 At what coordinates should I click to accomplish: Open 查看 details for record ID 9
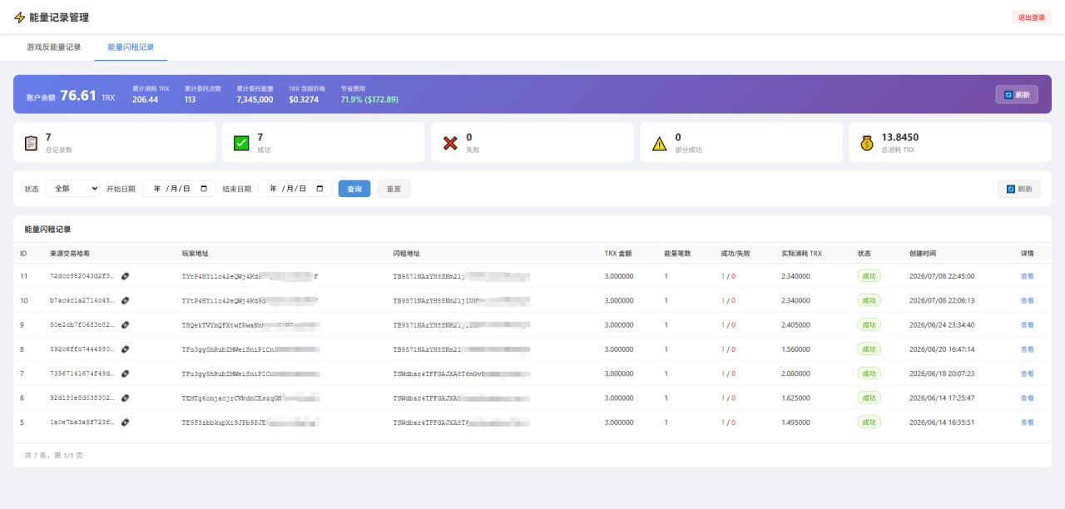click(x=1027, y=325)
